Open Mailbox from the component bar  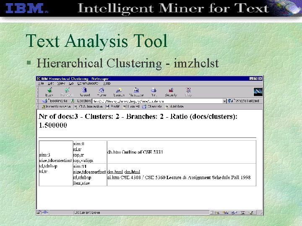point(225,213)
